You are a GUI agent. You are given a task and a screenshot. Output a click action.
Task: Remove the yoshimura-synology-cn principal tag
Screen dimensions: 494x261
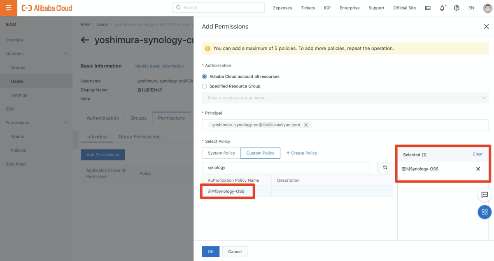pyautogui.click(x=306, y=125)
